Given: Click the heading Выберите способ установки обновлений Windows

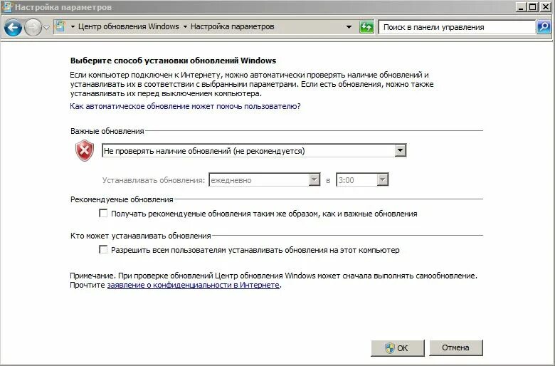Looking at the screenshot, I should (173, 61).
